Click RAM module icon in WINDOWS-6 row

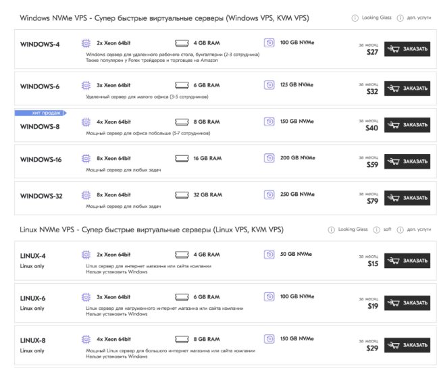click(x=182, y=85)
